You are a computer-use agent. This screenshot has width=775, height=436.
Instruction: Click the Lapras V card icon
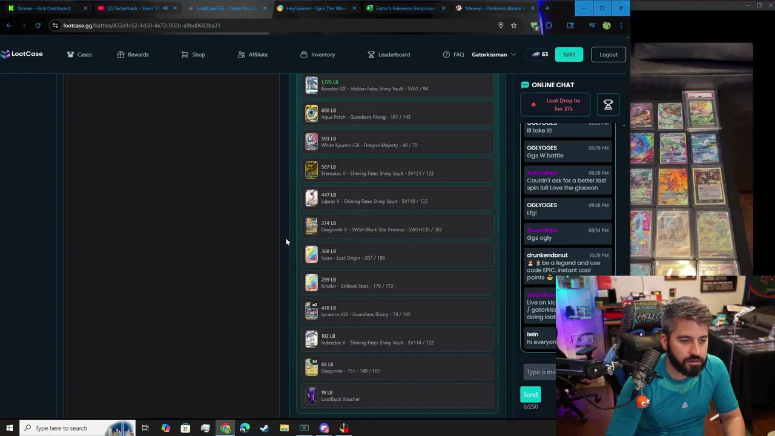[311, 198]
